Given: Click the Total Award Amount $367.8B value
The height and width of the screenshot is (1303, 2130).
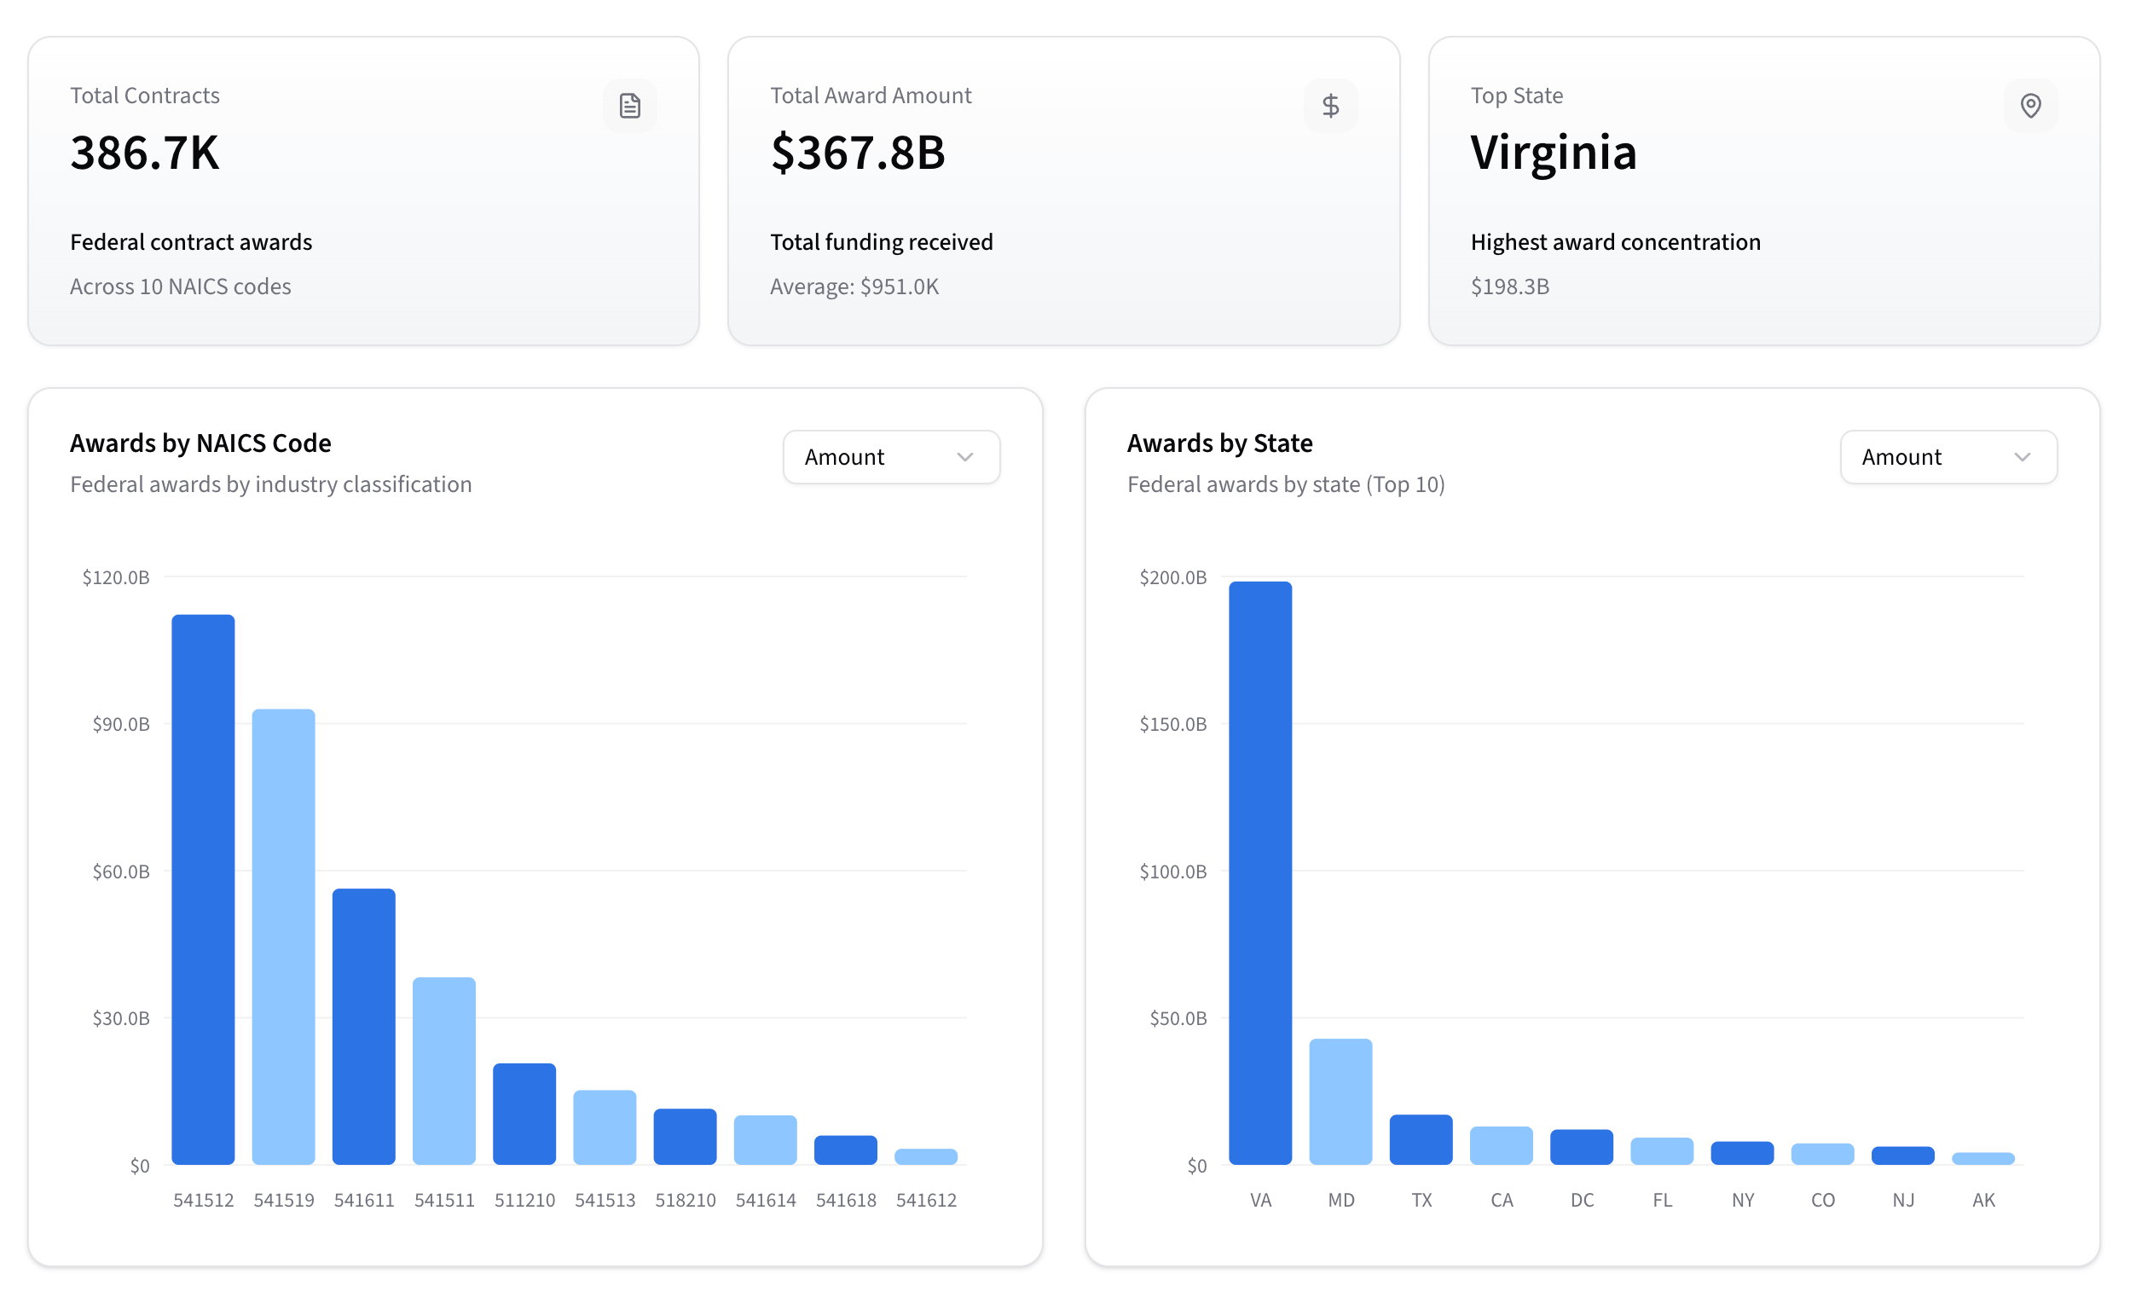Looking at the screenshot, I should (858, 152).
